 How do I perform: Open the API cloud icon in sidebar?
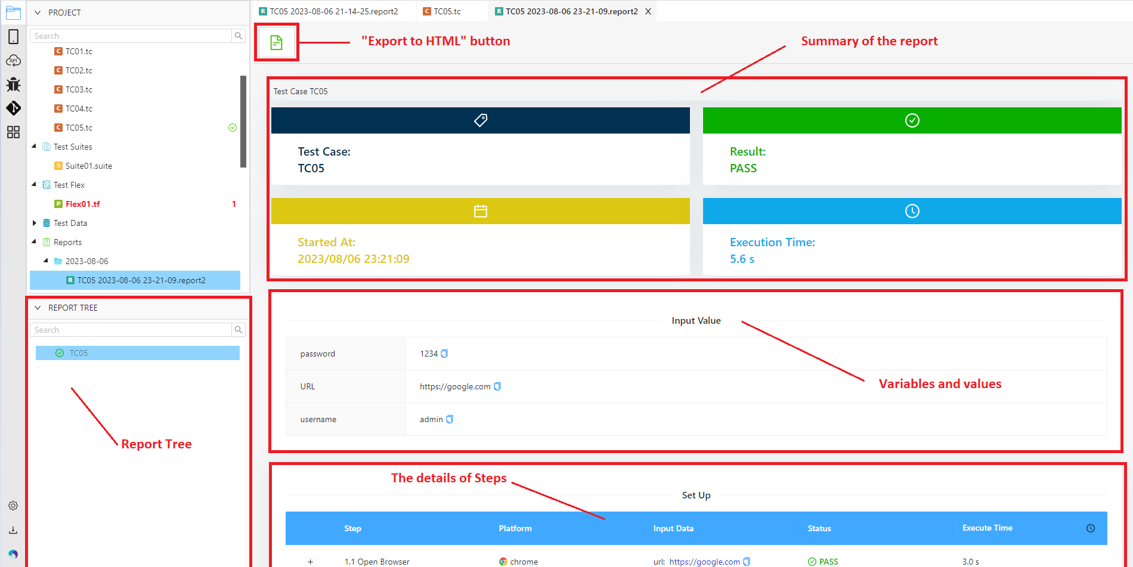pos(13,60)
